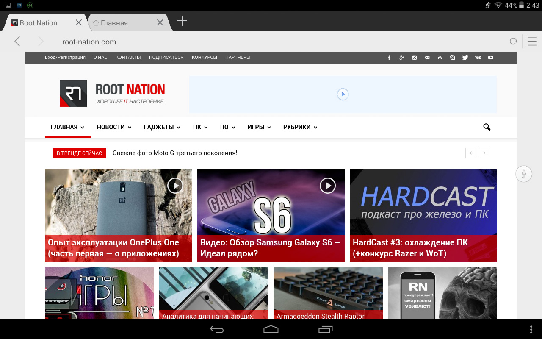The image size is (542, 339).
Task: Show next trending headline
Action: (484, 153)
